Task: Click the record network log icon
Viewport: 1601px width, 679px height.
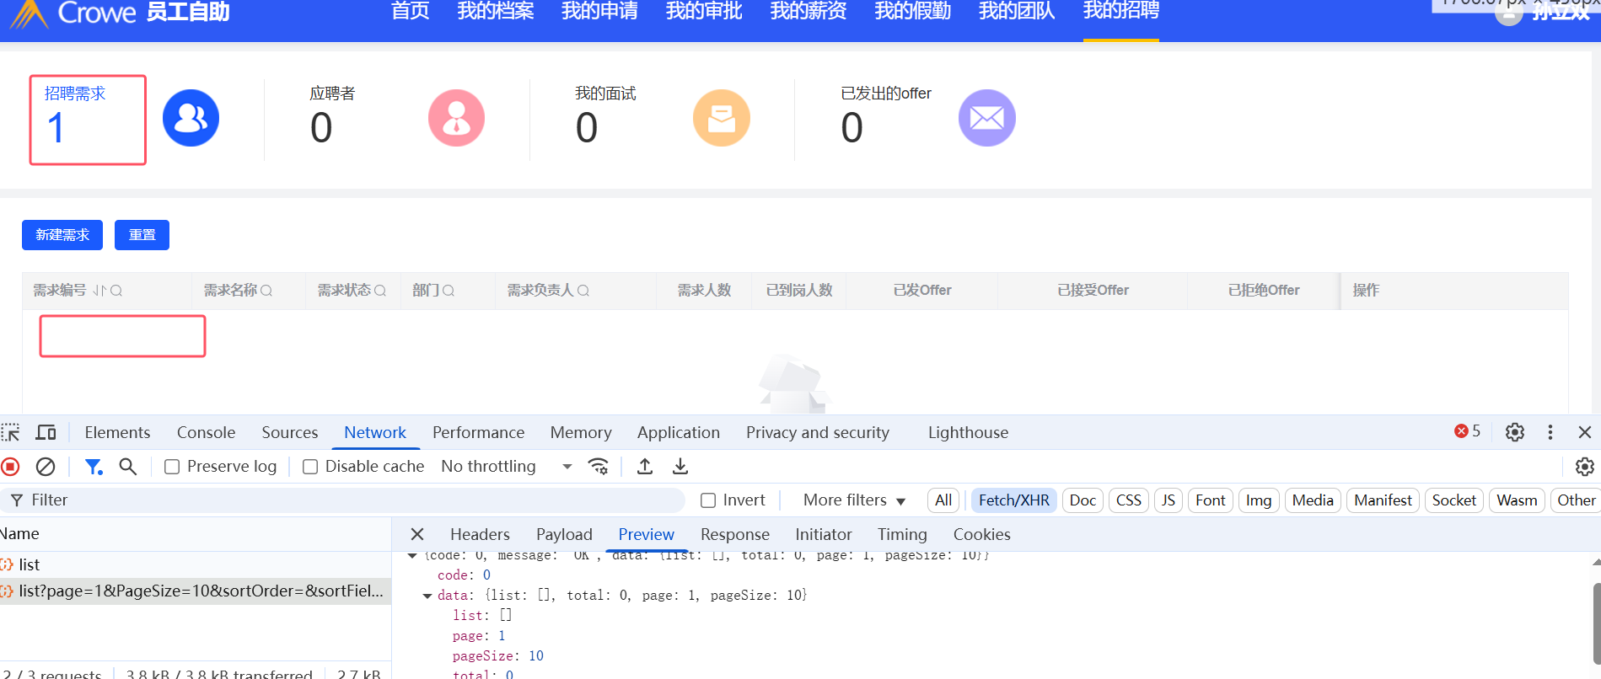Action: [x=11, y=467]
